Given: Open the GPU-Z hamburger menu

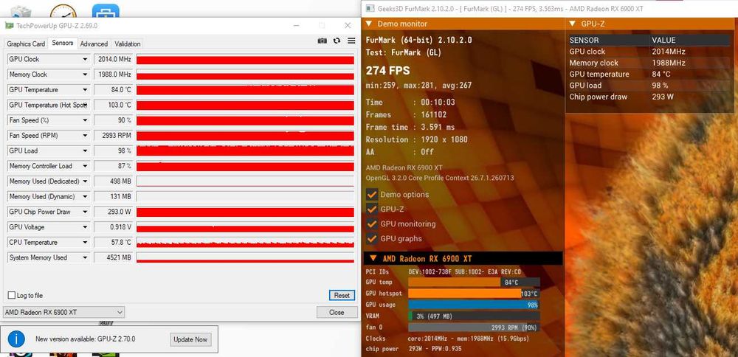Looking at the screenshot, I should coord(351,41).
